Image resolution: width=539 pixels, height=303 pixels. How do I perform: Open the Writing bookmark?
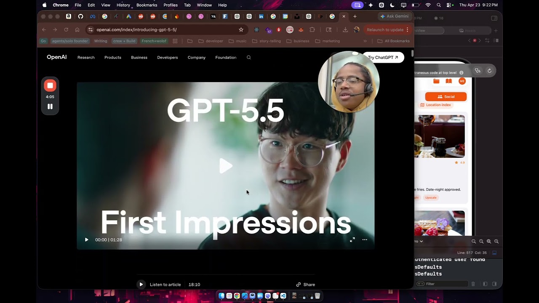(x=101, y=41)
